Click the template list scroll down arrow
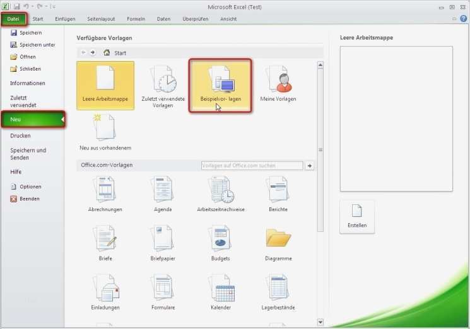The height and width of the screenshot is (329, 470). [x=320, y=322]
